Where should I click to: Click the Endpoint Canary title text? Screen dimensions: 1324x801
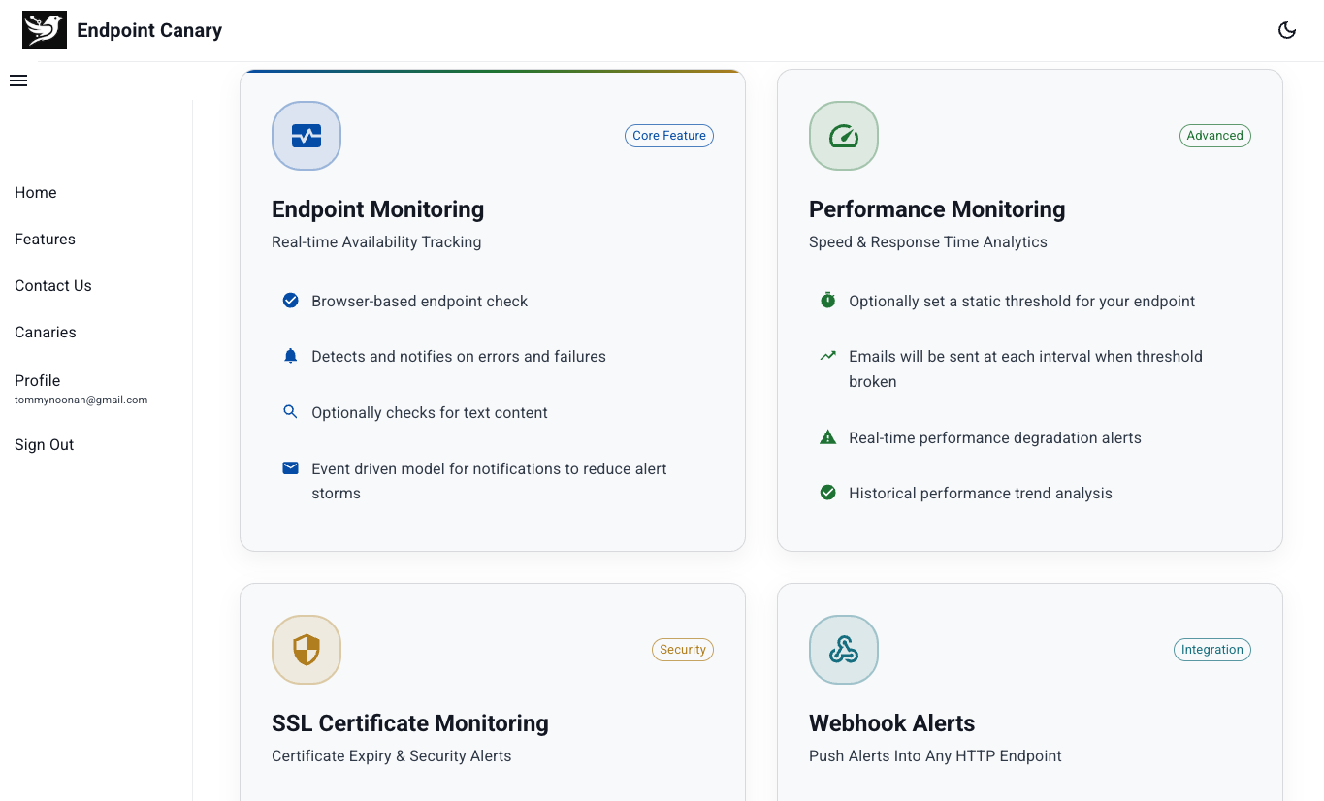149,31
